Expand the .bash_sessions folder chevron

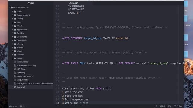point(12,15)
